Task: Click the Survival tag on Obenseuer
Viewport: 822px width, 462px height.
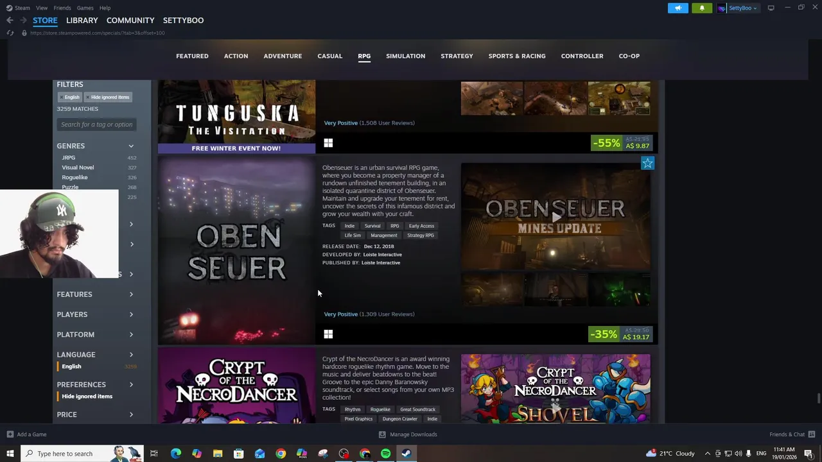Action: [372, 226]
